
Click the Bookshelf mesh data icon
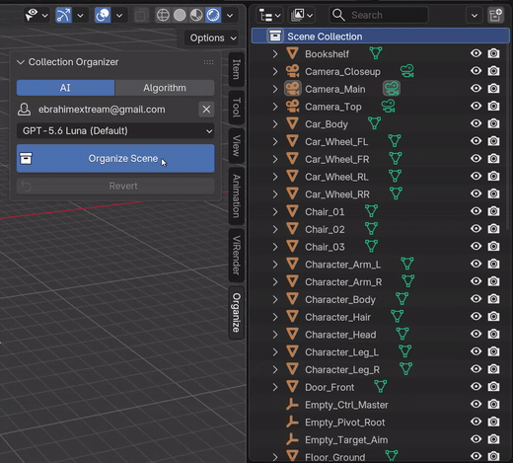375,53
